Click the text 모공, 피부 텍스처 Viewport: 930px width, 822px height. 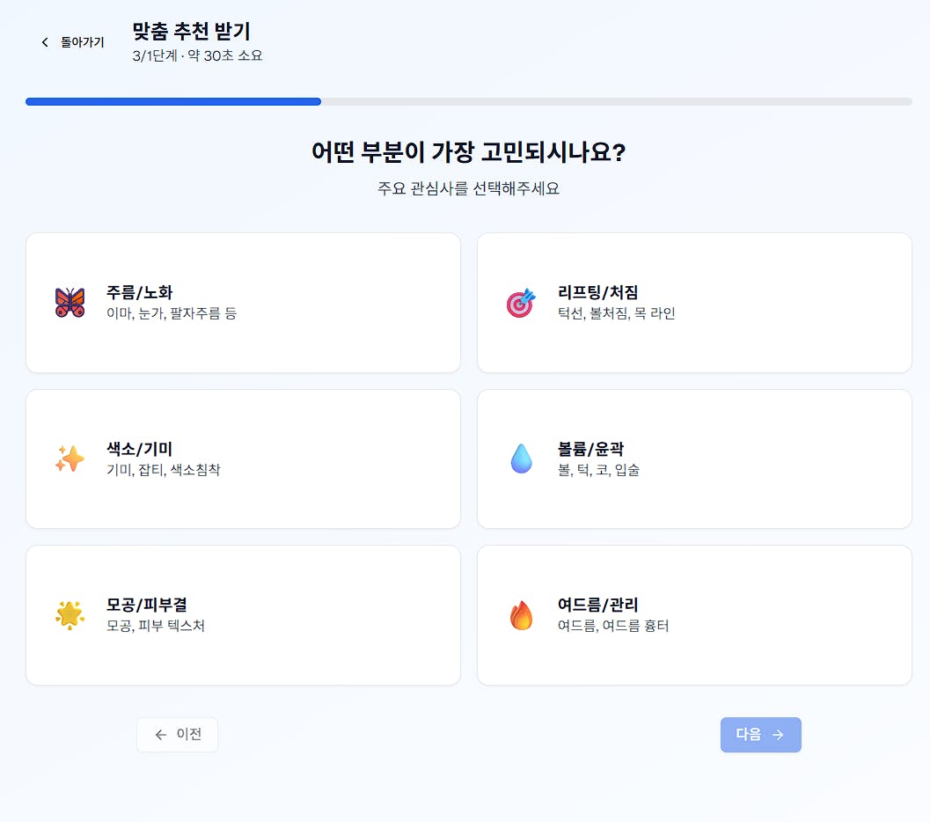(156, 626)
